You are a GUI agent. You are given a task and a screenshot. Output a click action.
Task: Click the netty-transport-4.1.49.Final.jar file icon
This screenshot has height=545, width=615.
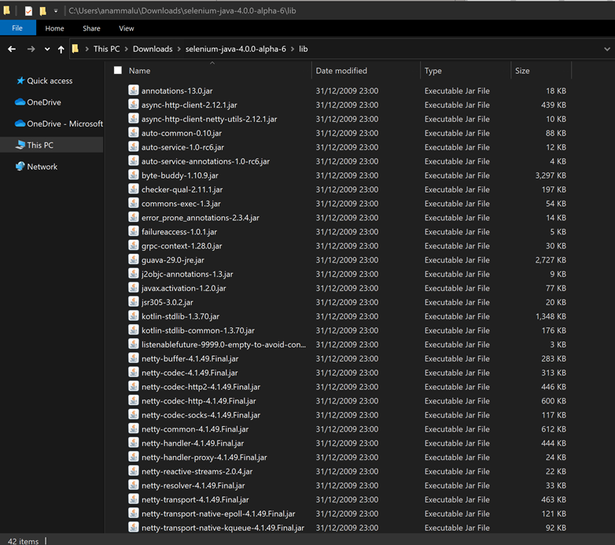point(134,499)
